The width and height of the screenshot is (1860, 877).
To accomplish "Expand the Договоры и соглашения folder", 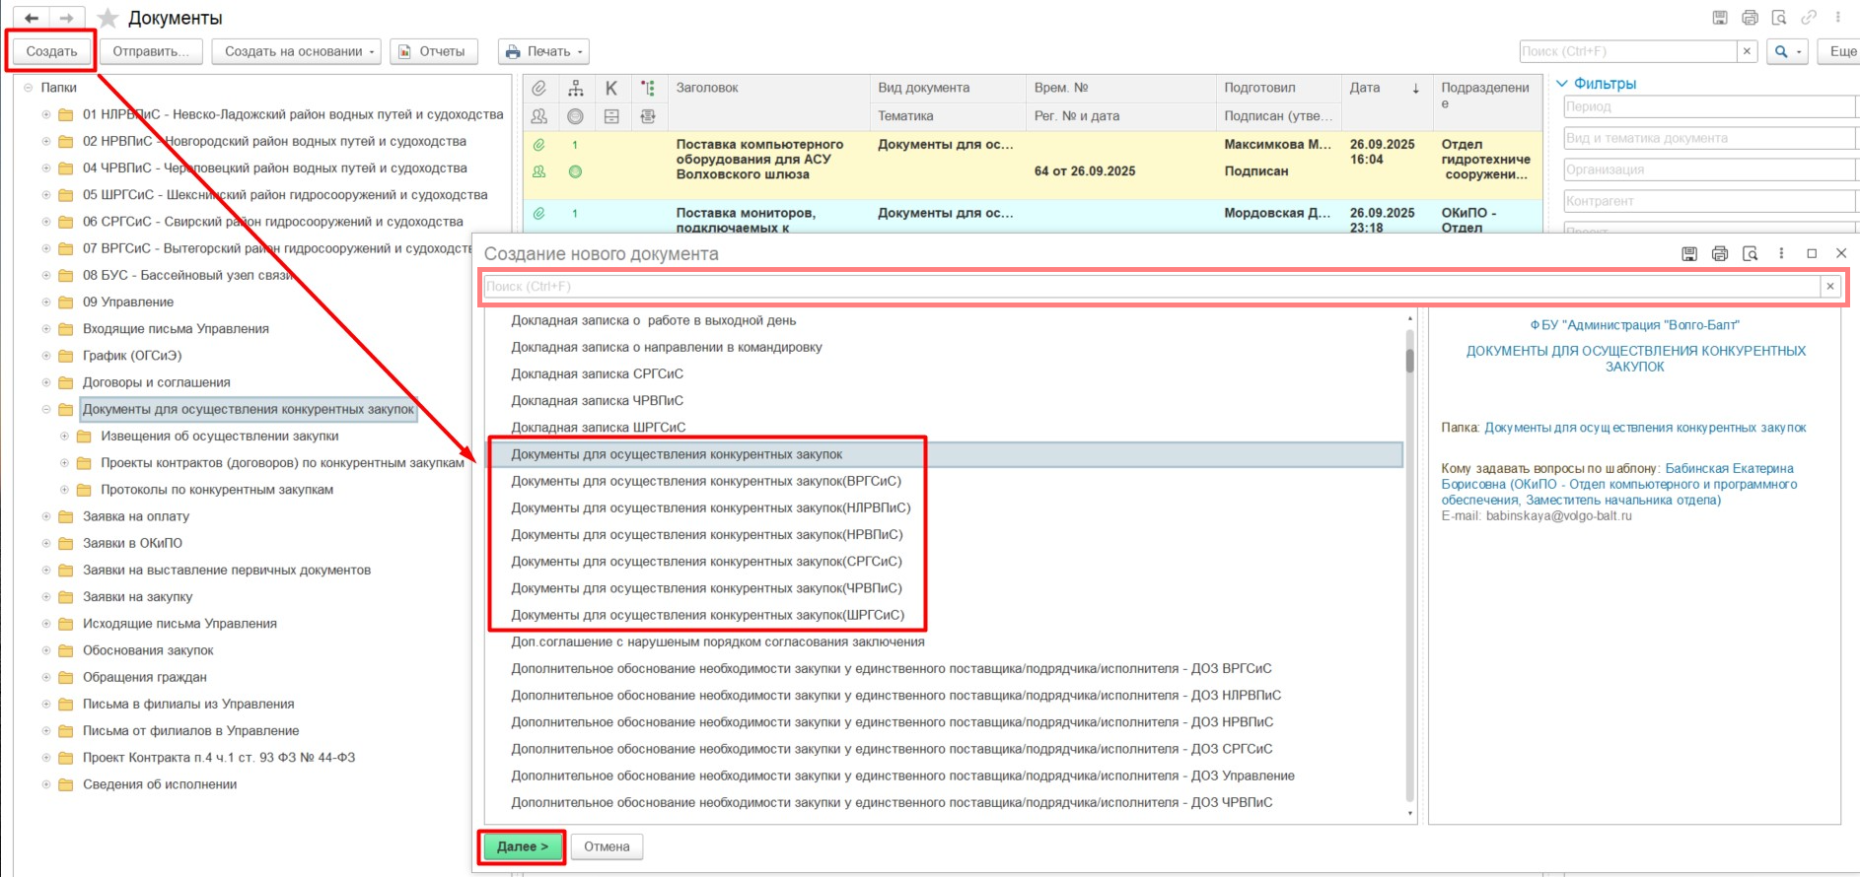I will [46, 382].
